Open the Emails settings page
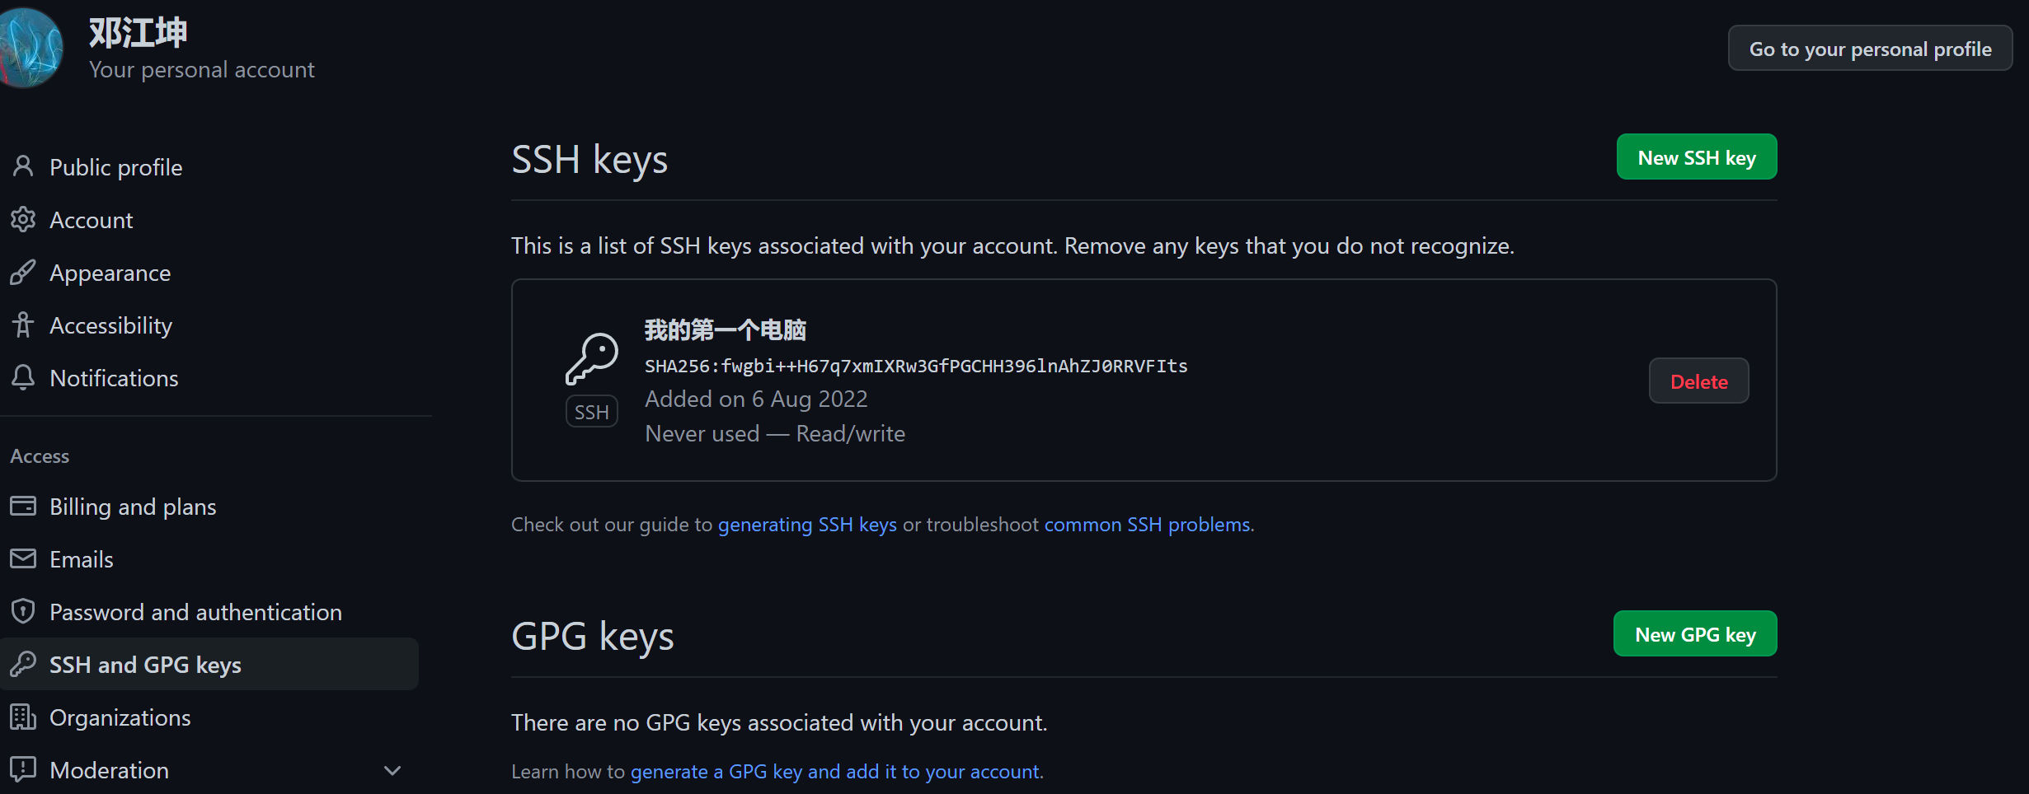The image size is (2029, 794). (x=82, y=559)
